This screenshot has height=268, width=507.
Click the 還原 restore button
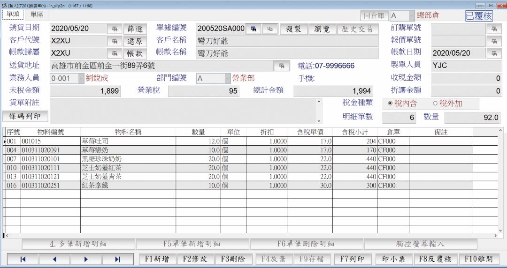click(x=135, y=41)
